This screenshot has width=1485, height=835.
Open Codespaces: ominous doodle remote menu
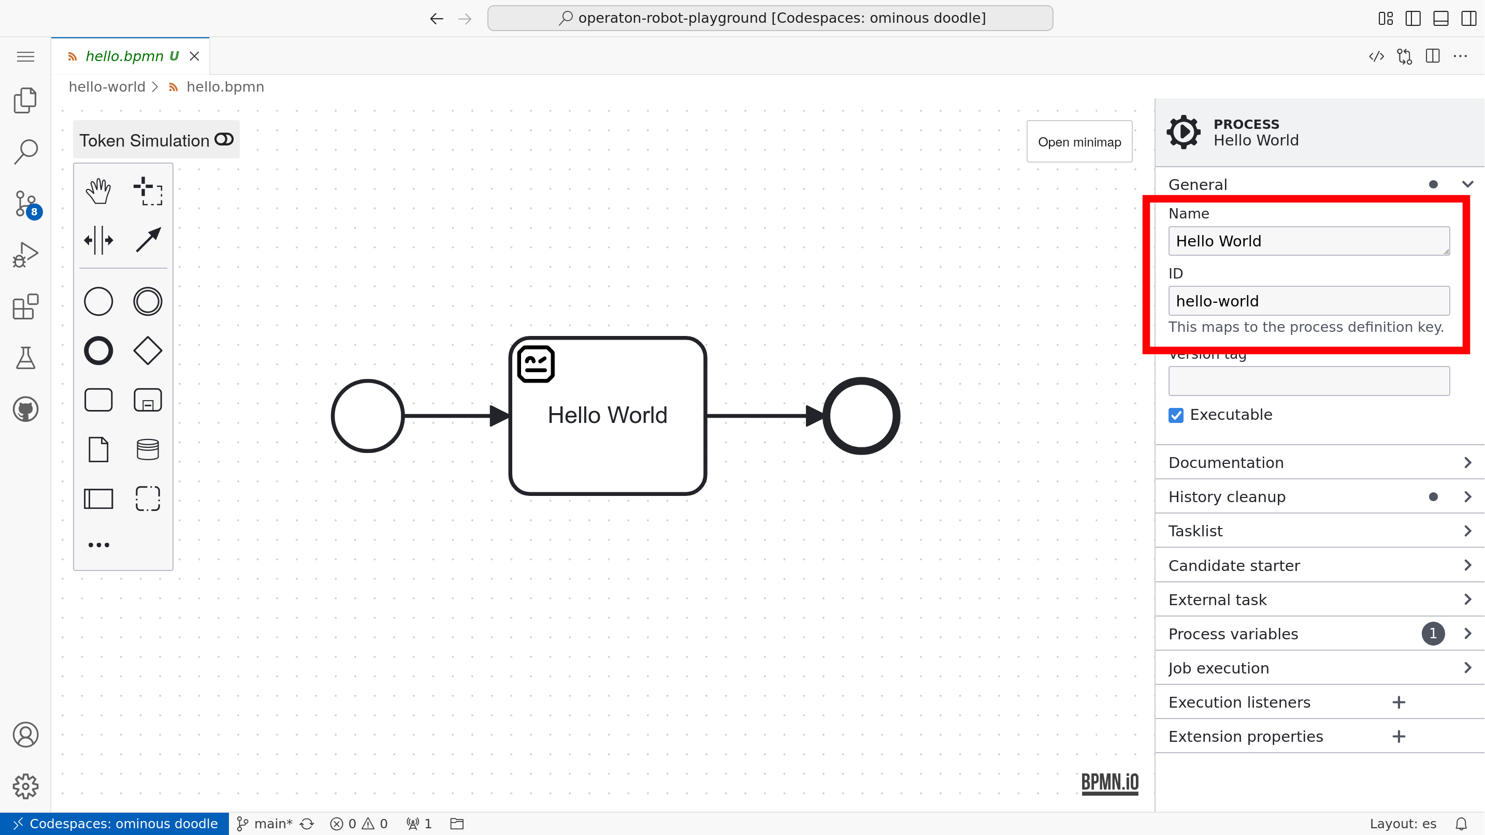coord(114,824)
